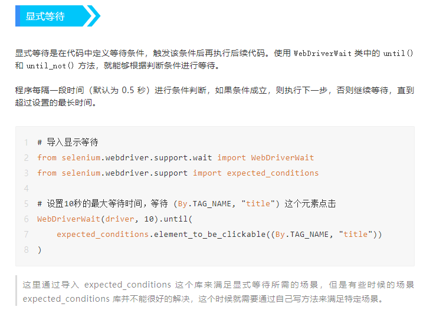Screen dimensions: 433x320
Task: Click selenium in the second code line
Action: (x=81, y=158)
